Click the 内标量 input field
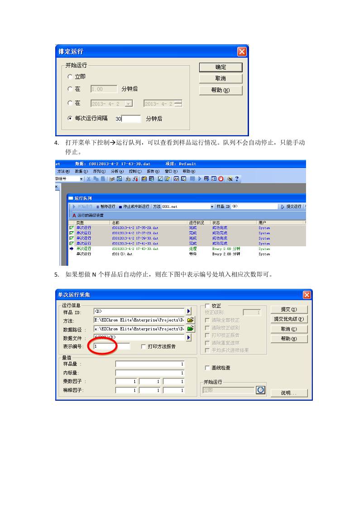This screenshot has width=359, height=508. pos(150,373)
